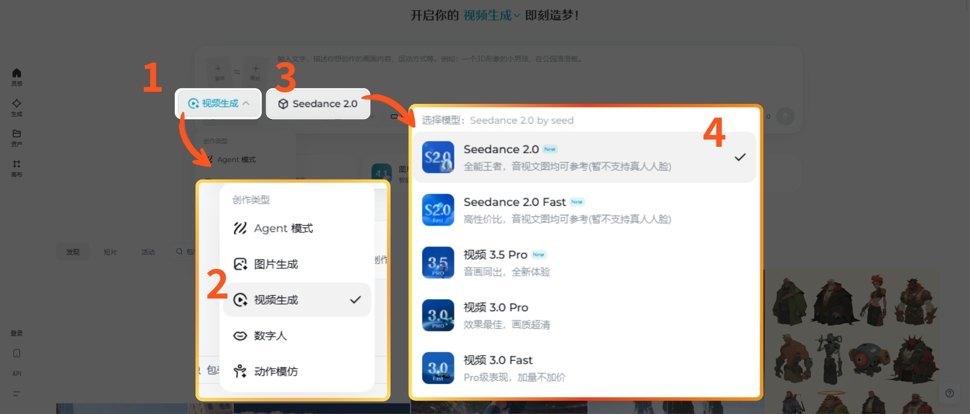Open the character design sheet thumbnail
Image resolution: width=970 pixels, height=414 pixels.
click(x=854, y=342)
